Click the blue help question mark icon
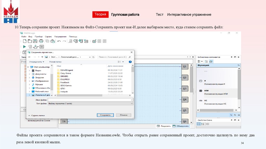The width and height of the screenshot is (266, 149). pos(130,62)
